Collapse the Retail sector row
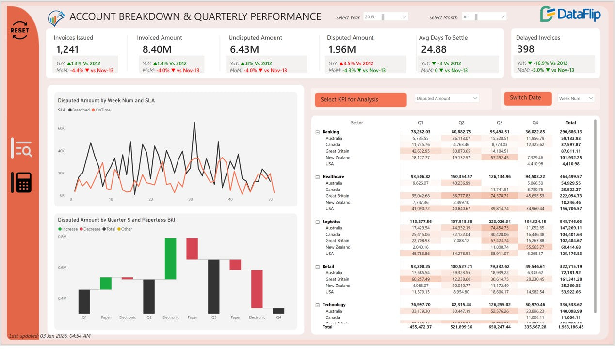Viewport: 615px width, 349px height. (318, 267)
